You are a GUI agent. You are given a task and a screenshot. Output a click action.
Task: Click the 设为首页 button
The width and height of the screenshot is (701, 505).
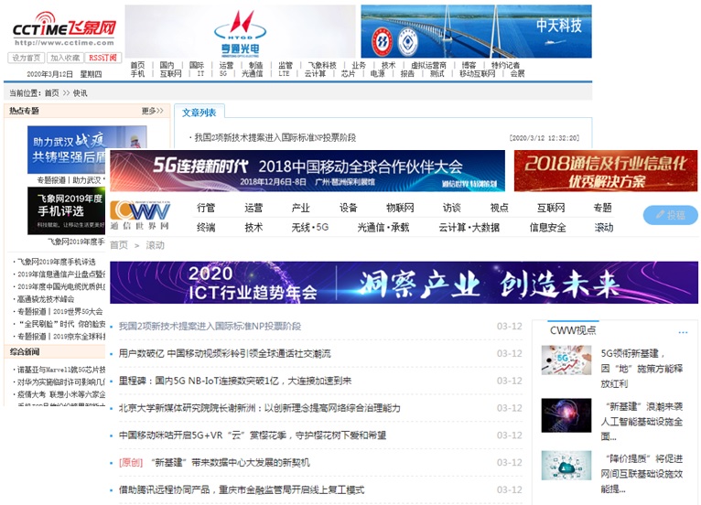(26, 58)
